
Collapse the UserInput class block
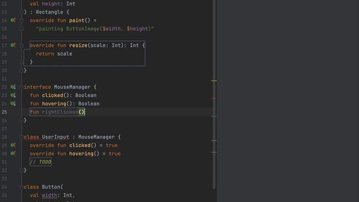(x=21, y=137)
